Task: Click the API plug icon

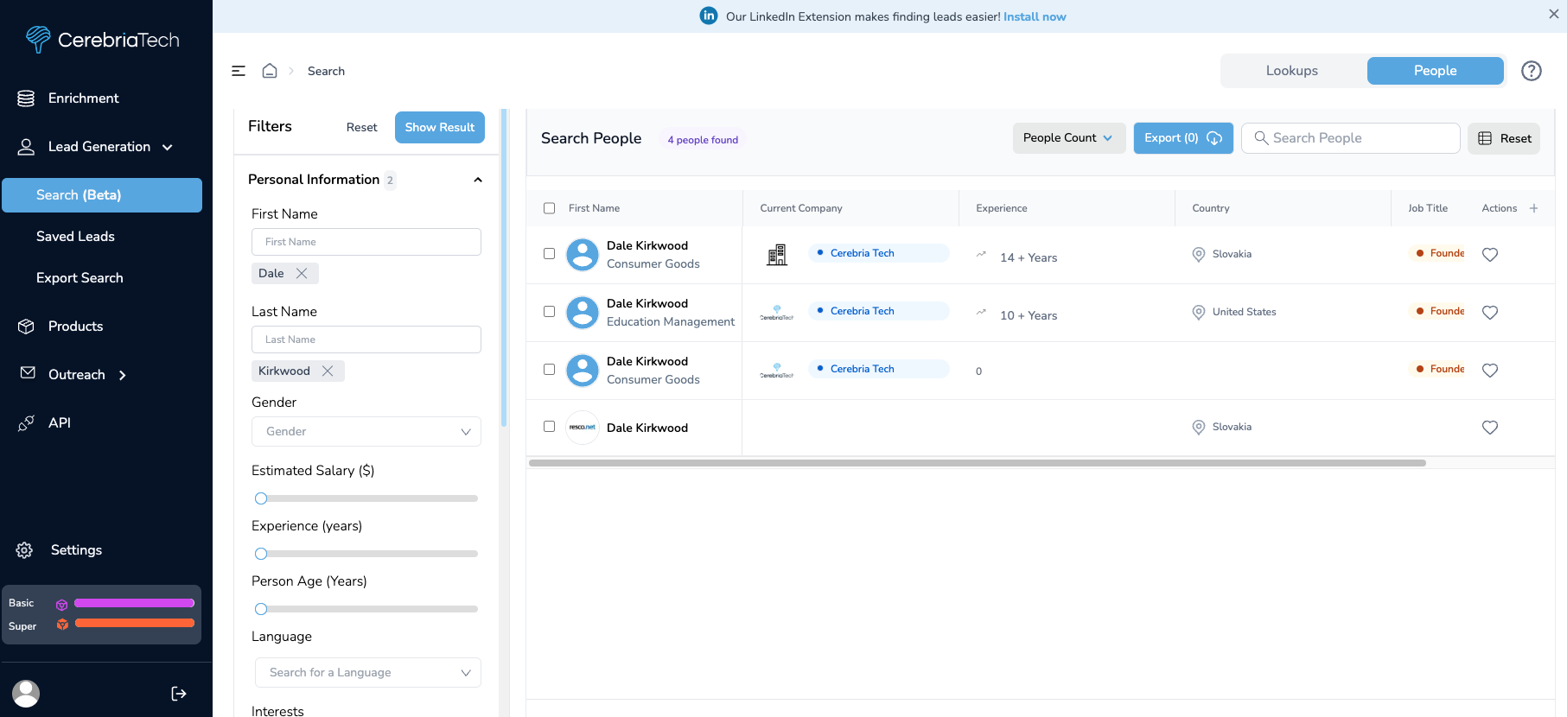Action: (26, 423)
